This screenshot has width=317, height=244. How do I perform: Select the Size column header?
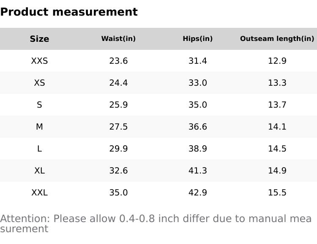click(39, 39)
